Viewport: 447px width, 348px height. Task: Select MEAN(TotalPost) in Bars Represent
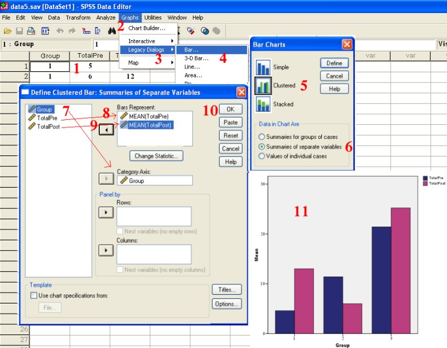(x=146, y=125)
